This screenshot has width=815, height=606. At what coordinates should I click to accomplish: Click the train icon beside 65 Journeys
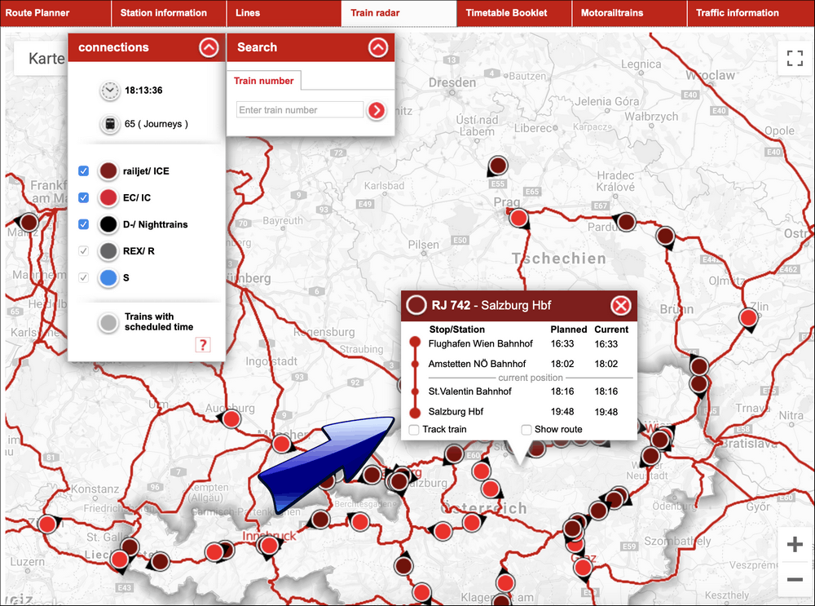[110, 124]
